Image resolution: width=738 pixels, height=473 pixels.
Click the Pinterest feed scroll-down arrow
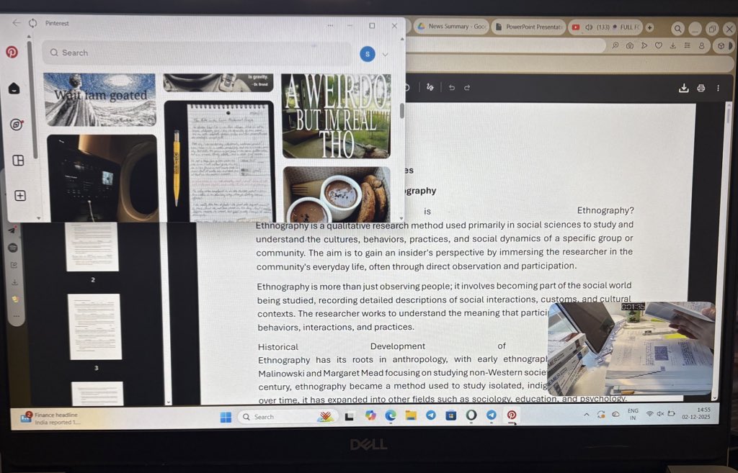click(401, 218)
